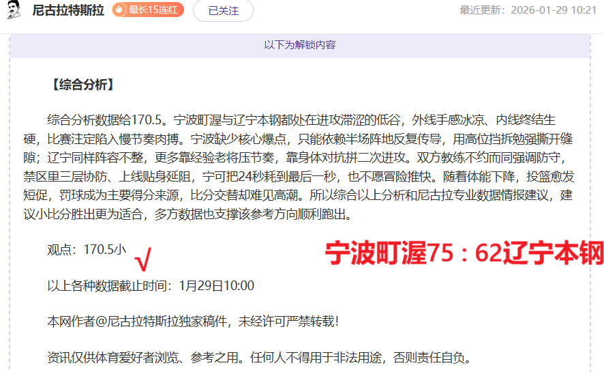
Task: Click the 最长15连红 streak badge
Action: [148, 10]
